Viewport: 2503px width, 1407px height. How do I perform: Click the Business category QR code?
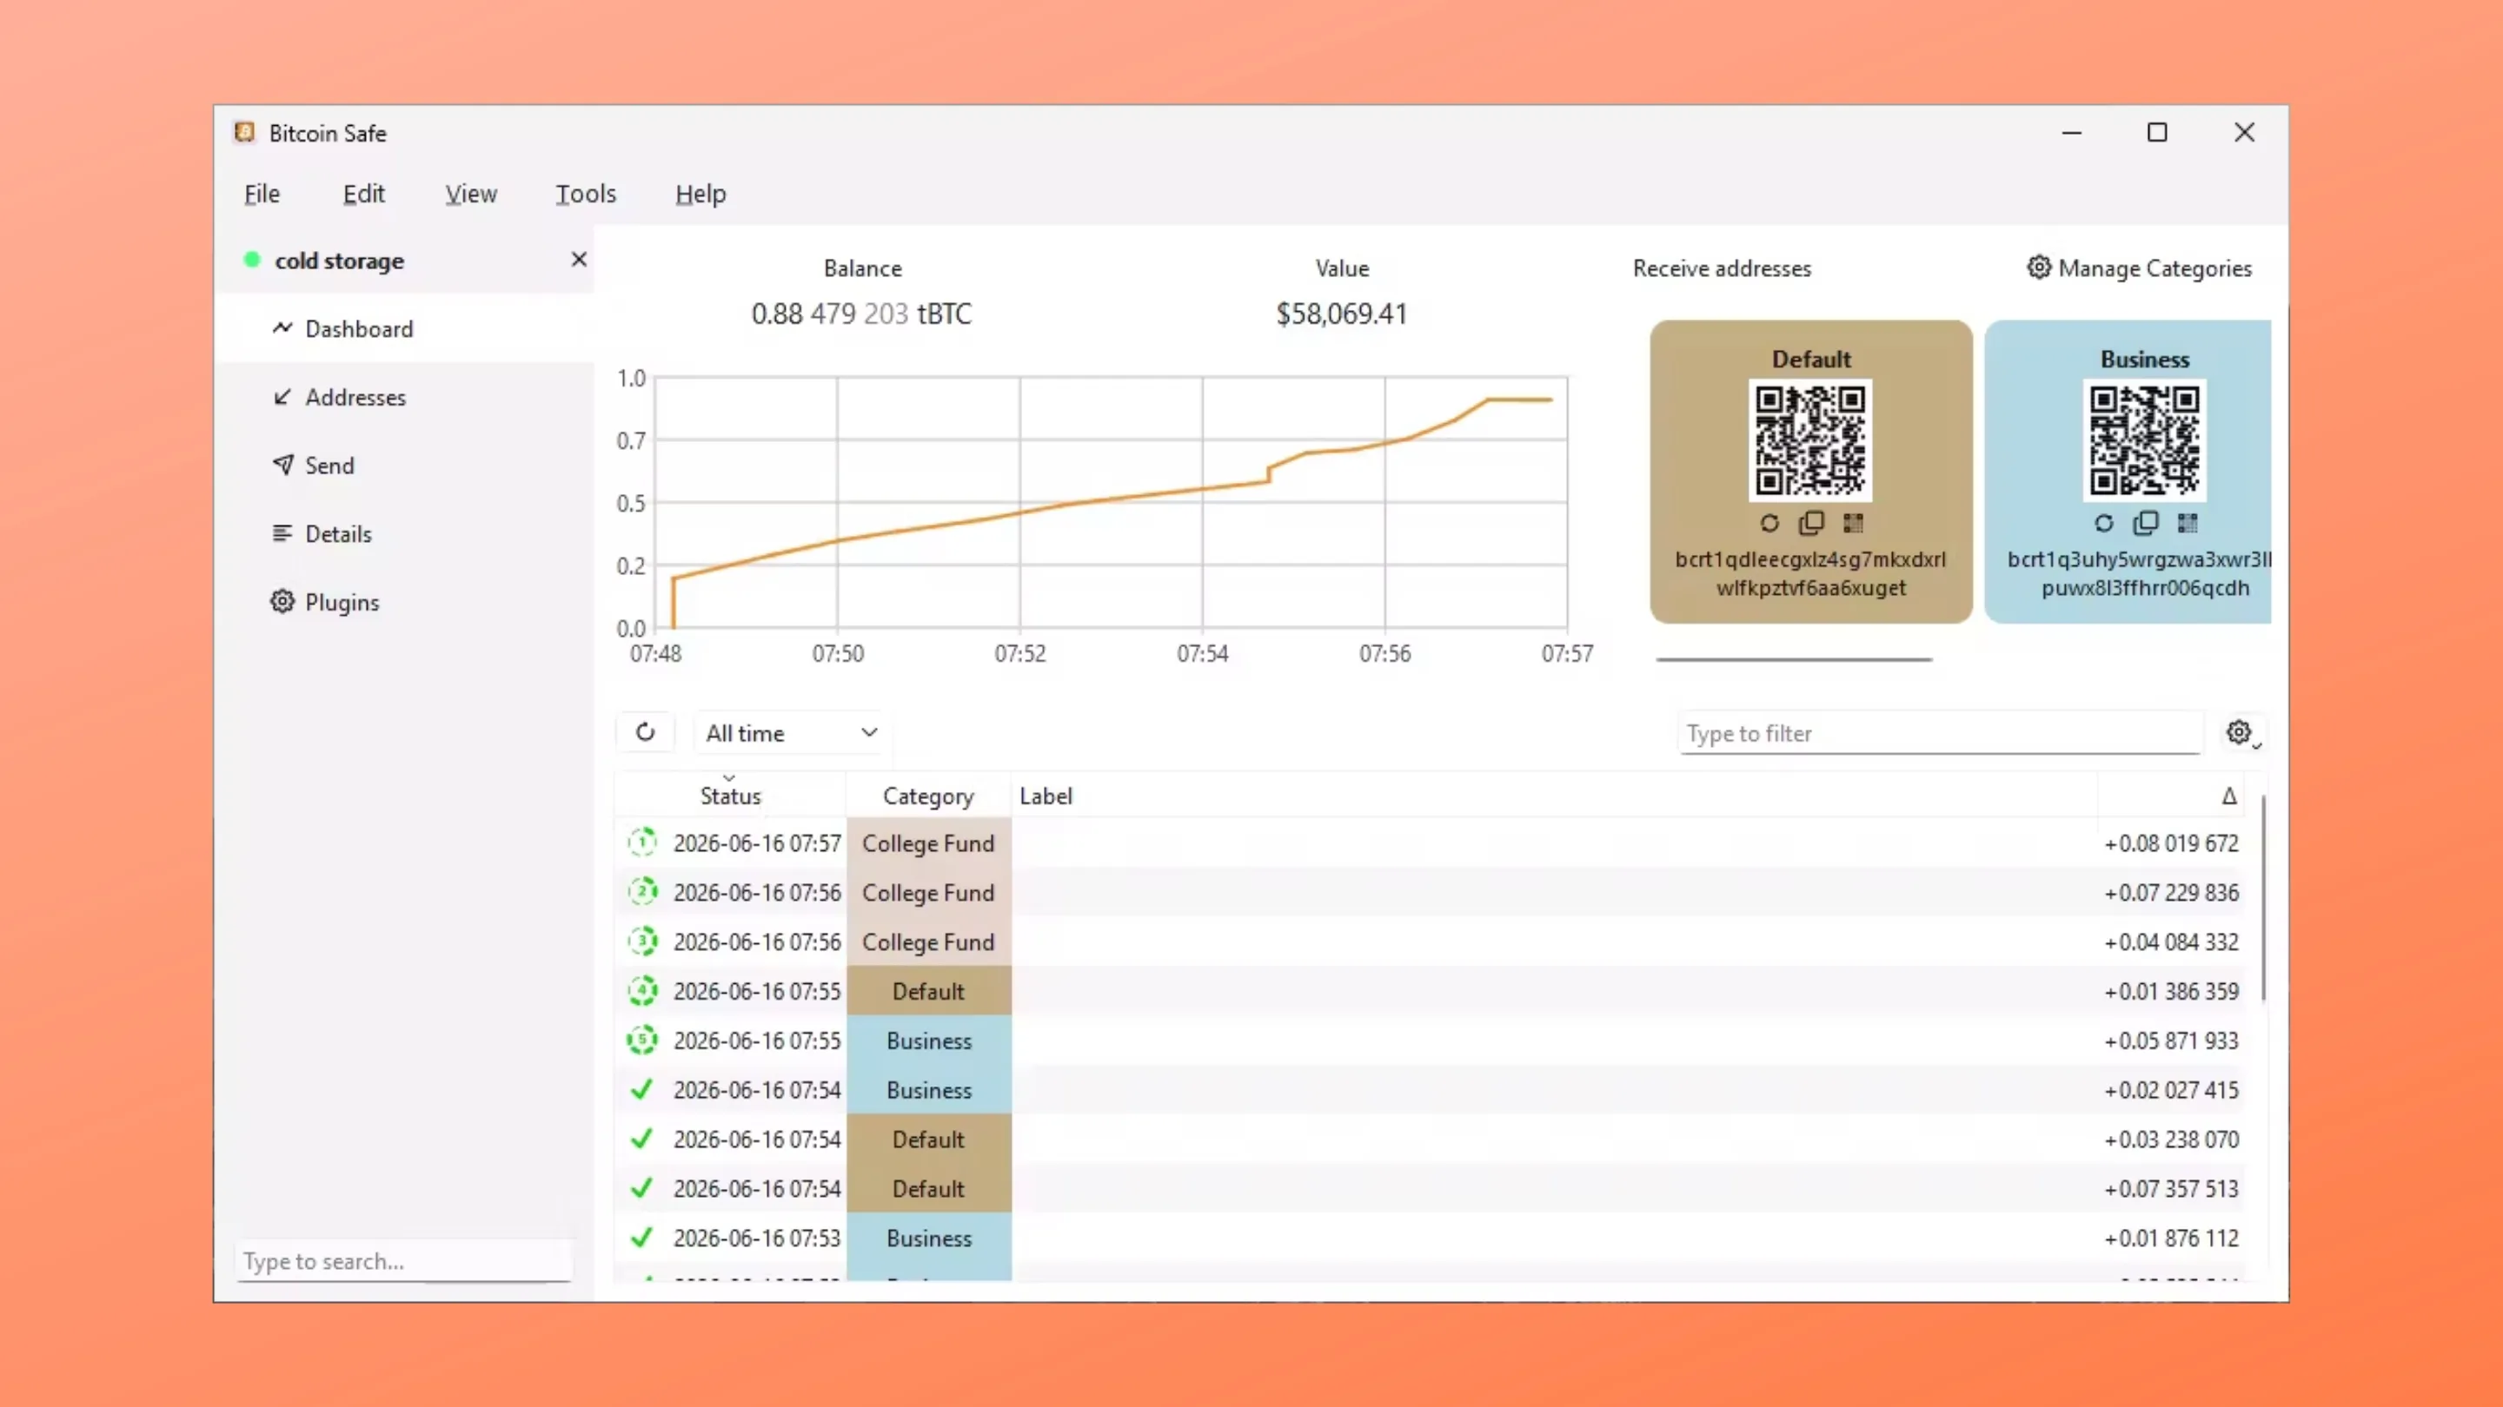[2144, 441]
